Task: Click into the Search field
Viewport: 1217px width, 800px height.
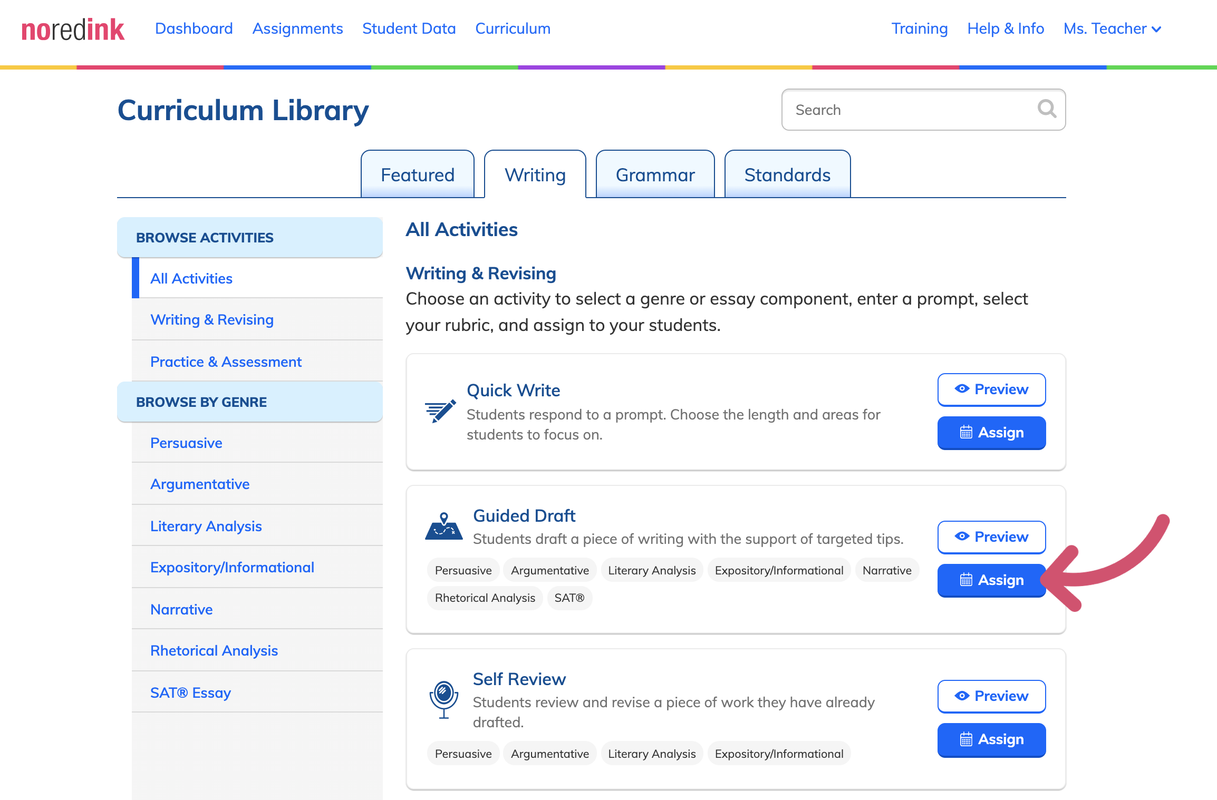Action: tap(923, 110)
